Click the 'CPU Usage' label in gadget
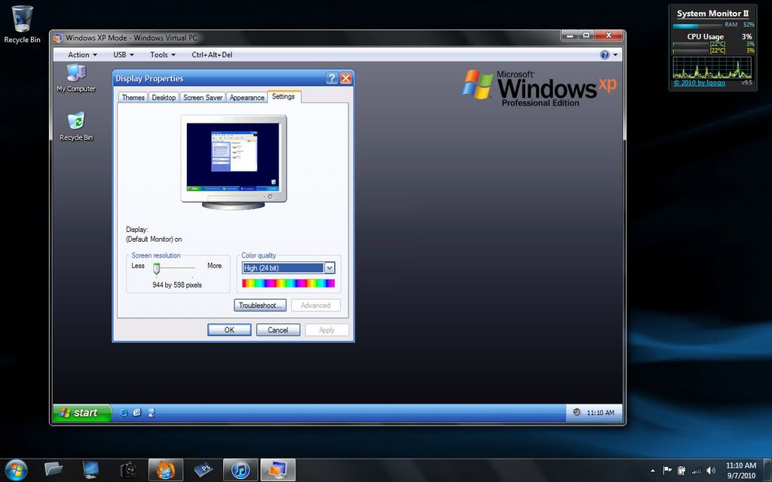The image size is (772, 482). (706, 36)
